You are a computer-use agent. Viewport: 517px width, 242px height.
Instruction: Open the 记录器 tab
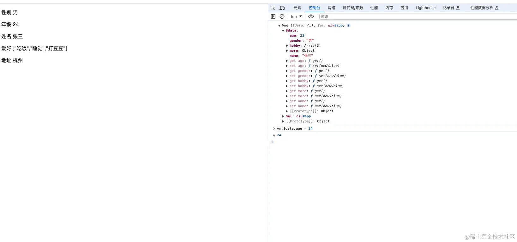click(x=451, y=8)
